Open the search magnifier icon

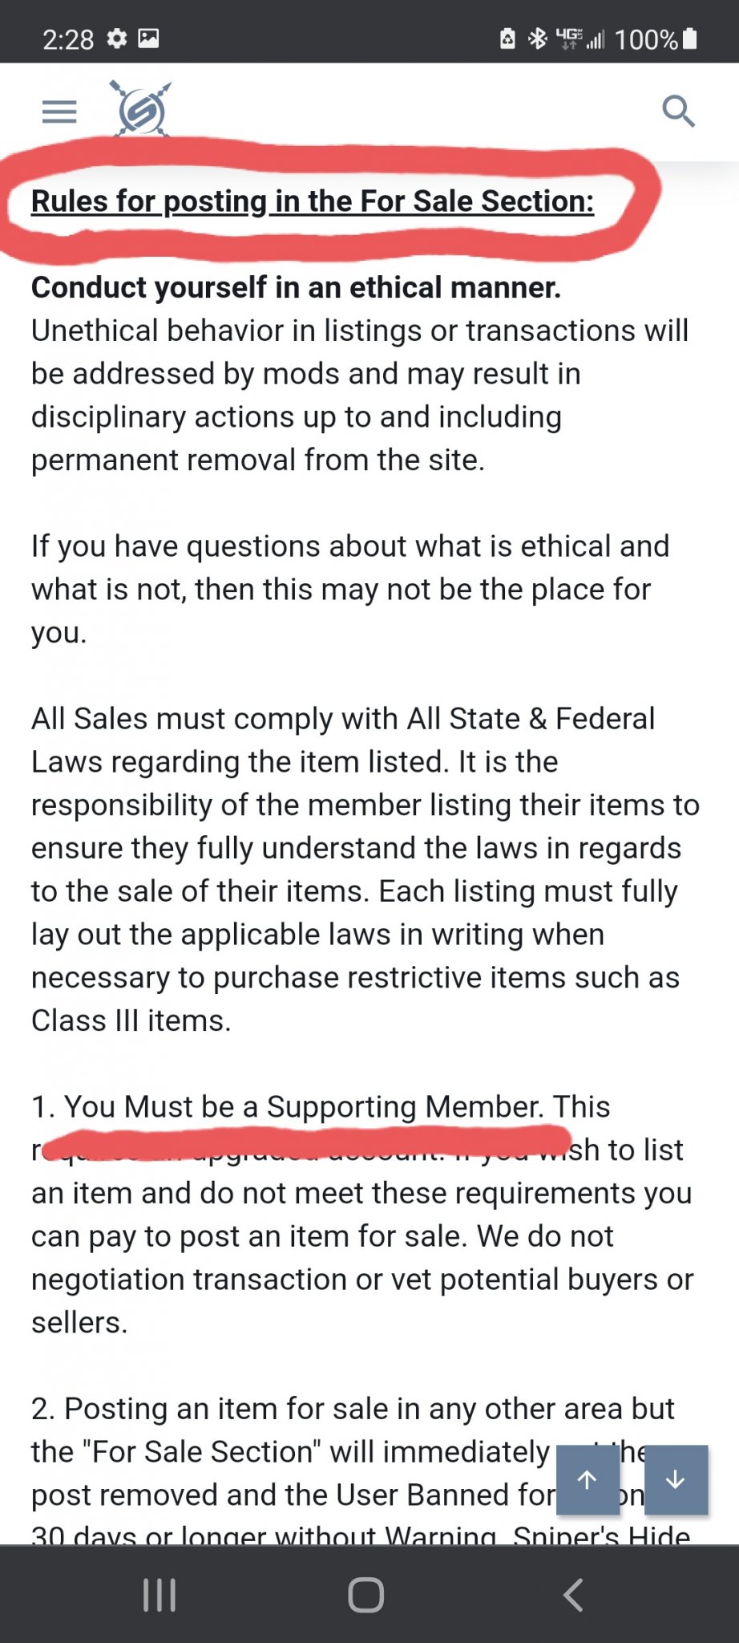click(x=678, y=111)
